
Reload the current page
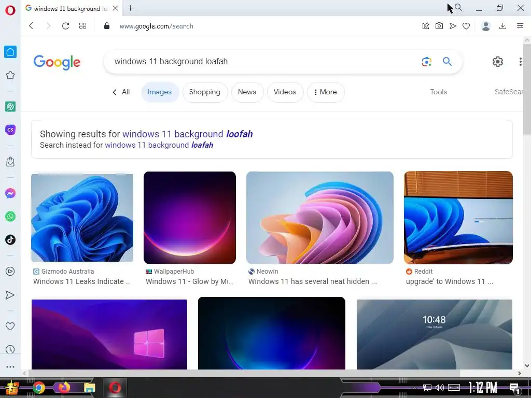65,26
